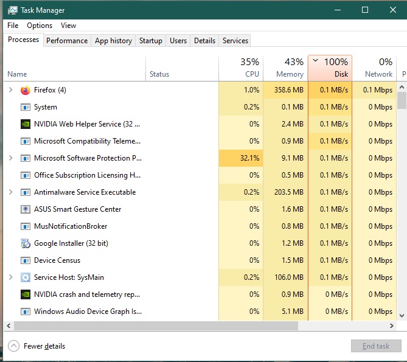Click the Google Installer icon
This screenshot has height=362, width=407.
[26, 243]
